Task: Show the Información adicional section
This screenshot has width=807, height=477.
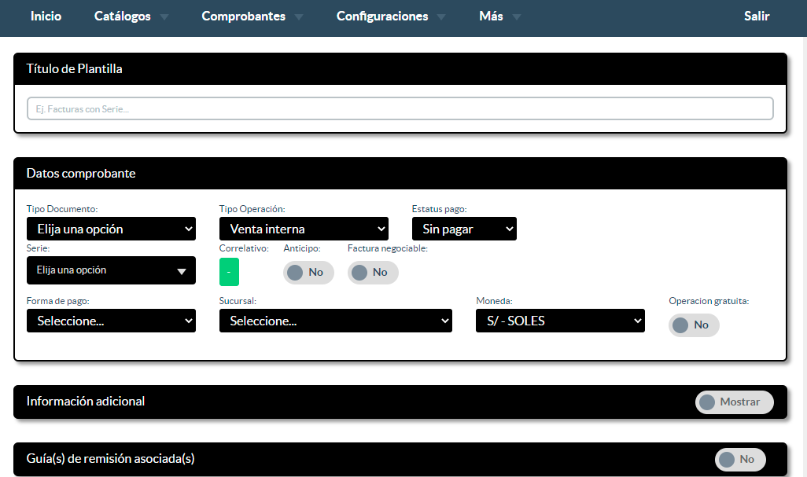Action: [x=733, y=402]
